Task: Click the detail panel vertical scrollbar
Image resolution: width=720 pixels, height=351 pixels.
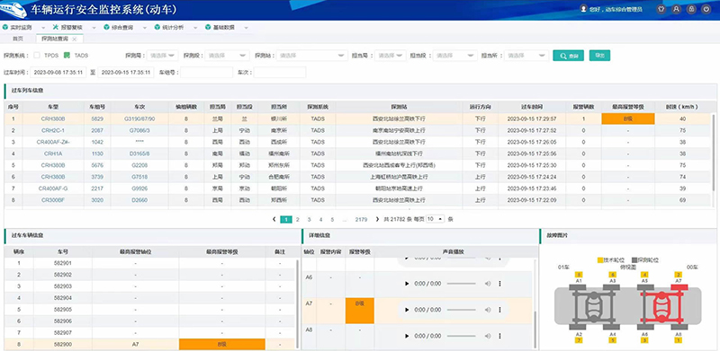Action: click(535, 330)
